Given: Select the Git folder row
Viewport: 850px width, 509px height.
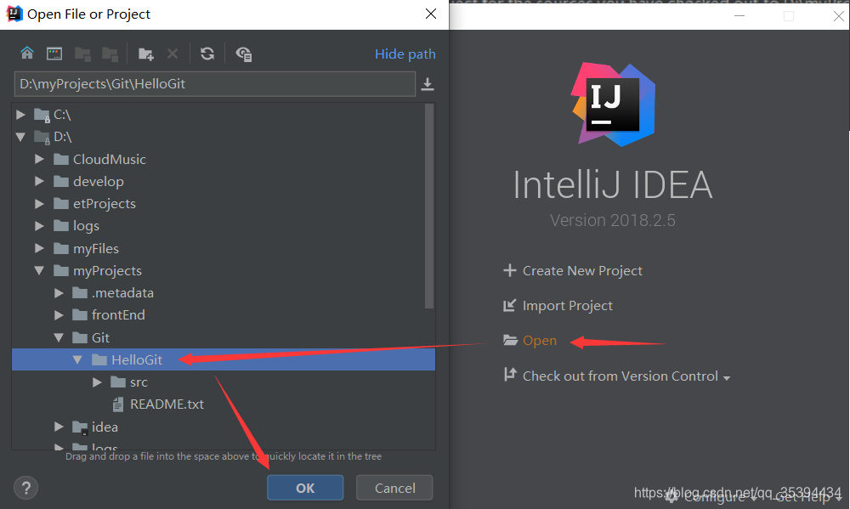Looking at the screenshot, I should click(224, 337).
